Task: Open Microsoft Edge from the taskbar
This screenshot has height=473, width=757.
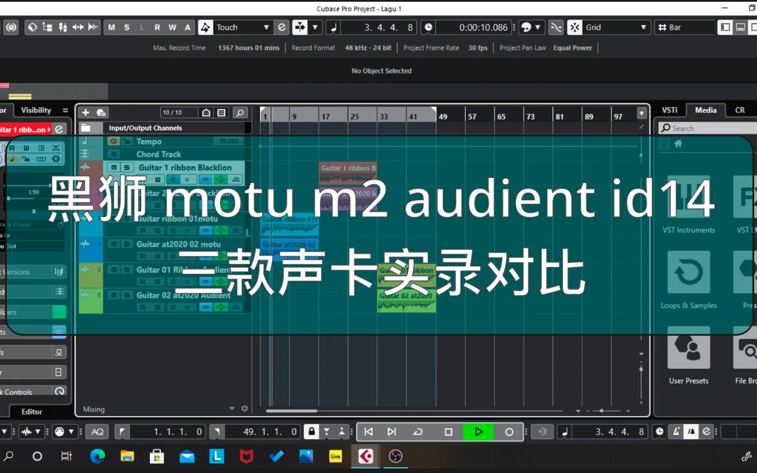Action: [x=98, y=456]
